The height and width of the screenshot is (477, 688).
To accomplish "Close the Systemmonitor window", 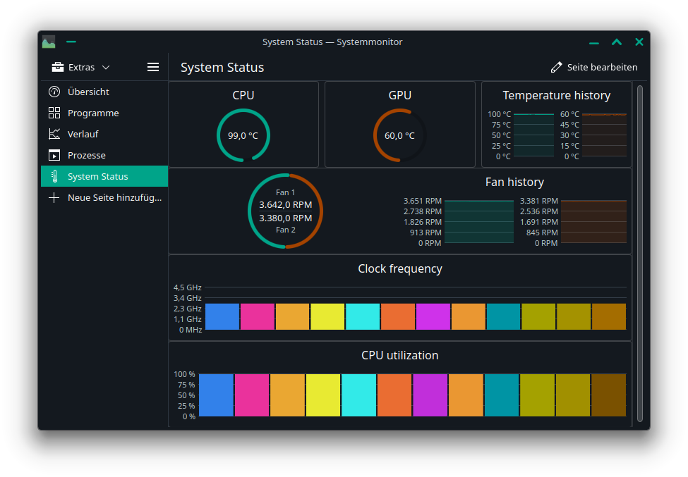I will [639, 42].
